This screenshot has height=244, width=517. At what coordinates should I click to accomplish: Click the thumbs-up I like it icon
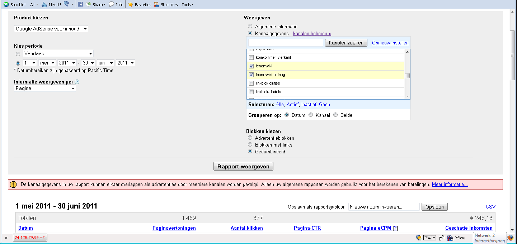coord(44,5)
